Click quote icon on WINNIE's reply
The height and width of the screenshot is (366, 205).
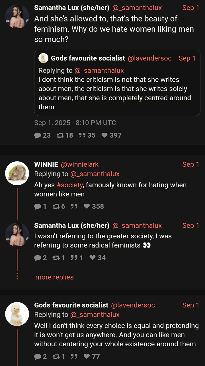(74, 206)
